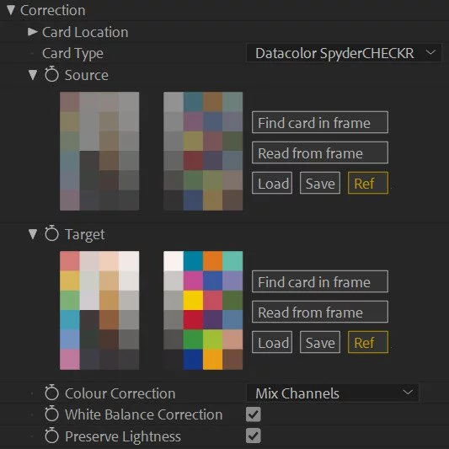Expand the Card Location group
449x449 pixels.
coord(32,32)
